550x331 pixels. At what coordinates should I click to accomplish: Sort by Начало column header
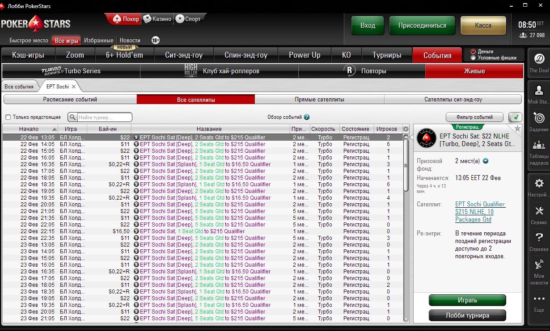pyautogui.click(x=30, y=129)
